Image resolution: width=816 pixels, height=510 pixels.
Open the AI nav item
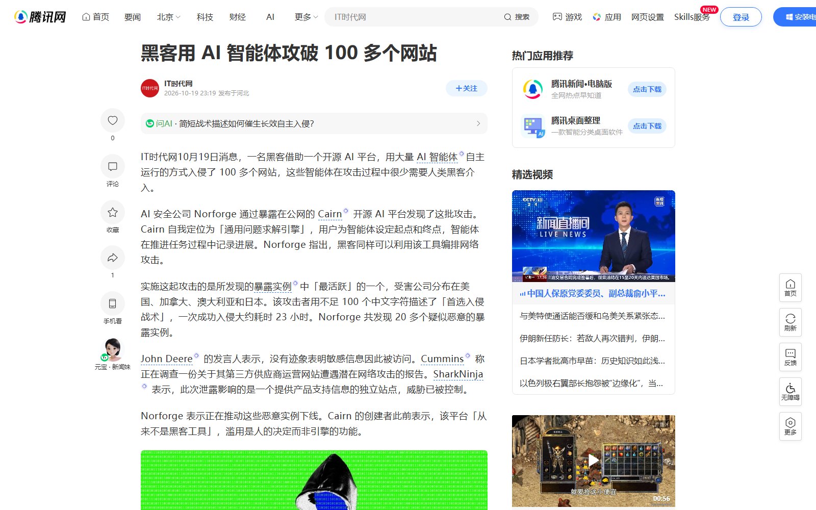(x=270, y=17)
